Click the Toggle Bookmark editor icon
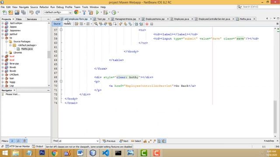 pos(130,24)
